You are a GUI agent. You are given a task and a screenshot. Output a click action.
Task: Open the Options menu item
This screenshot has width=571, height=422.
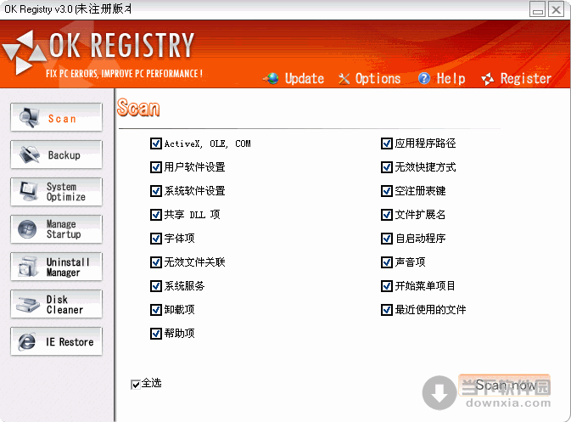[x=369, y=78]
